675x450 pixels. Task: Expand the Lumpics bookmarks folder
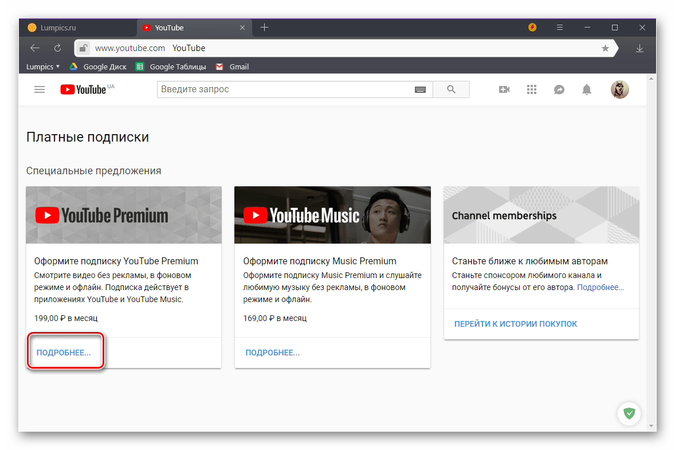tap(42, 66)
